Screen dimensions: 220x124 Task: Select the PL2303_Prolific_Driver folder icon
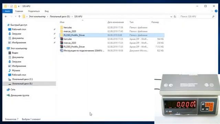coord(62,35)
